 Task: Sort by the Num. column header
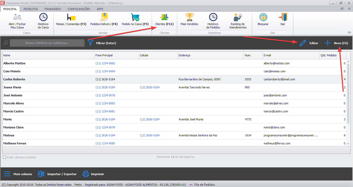tap(253, 55)
